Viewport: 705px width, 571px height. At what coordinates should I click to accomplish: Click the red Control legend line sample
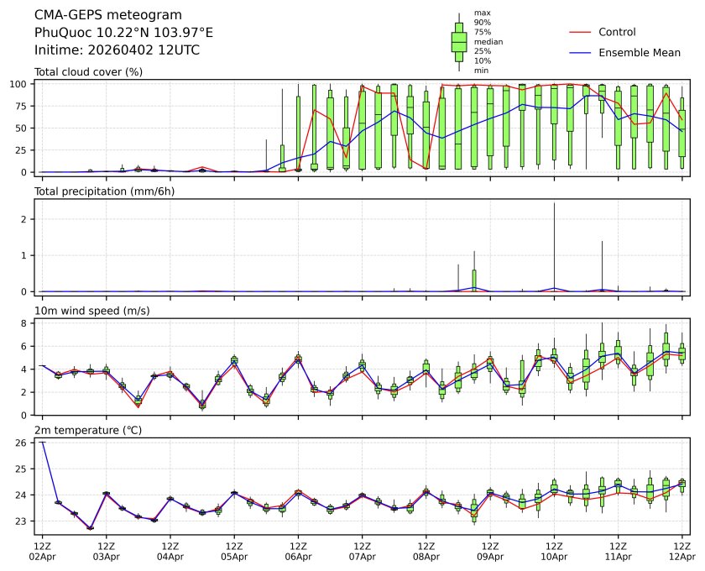coord(582,32)
